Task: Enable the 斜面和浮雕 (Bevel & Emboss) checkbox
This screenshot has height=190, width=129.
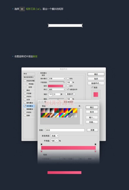Action: point(25,81)
